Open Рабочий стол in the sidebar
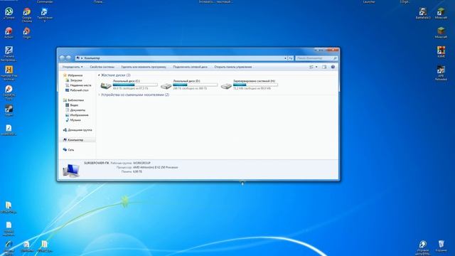Viewport: 455px width, 256px height. 79,90
